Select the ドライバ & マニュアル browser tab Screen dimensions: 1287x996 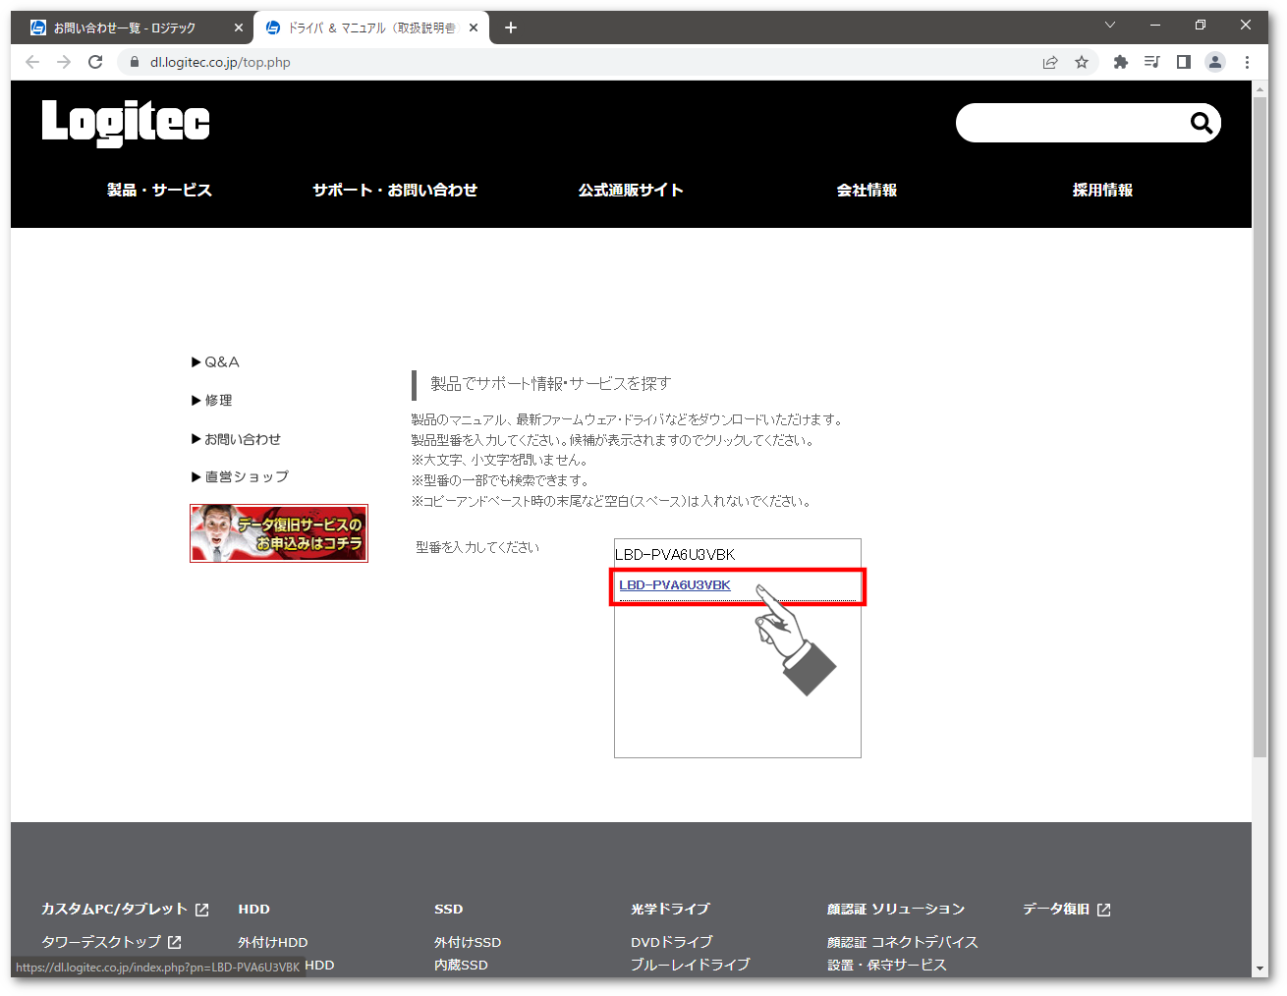(x=371, y=28)
